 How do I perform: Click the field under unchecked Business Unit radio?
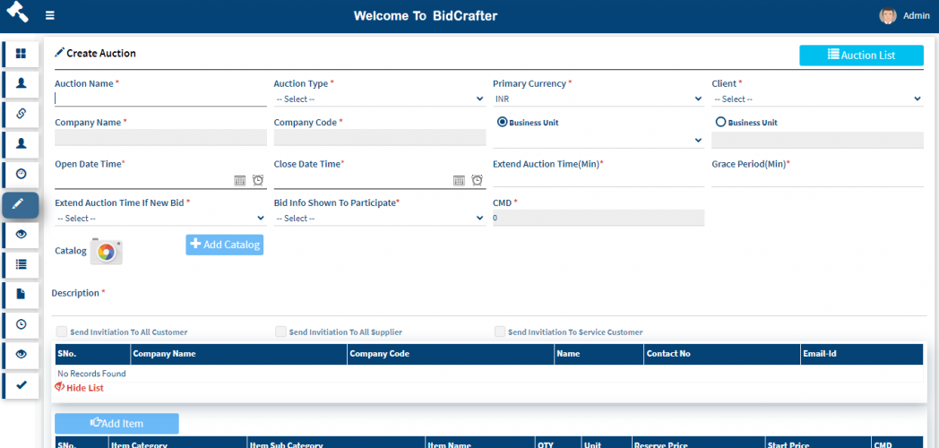click(817, 140)
